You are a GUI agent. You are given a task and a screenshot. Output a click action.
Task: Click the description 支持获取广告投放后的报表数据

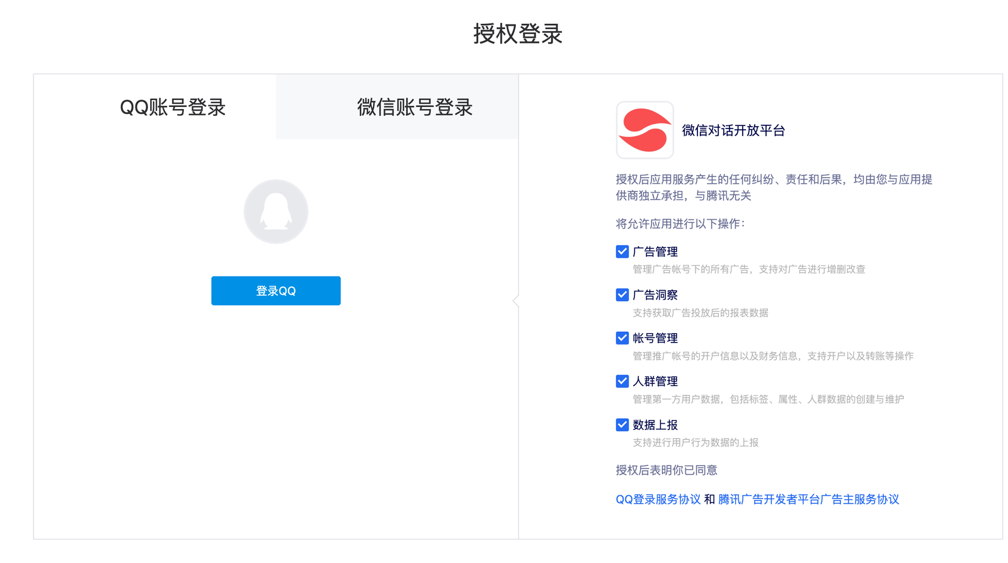pyautogui.click(x=700, y=313)
